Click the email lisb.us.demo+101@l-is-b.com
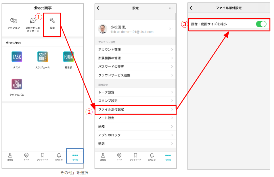The height and width of the screenshot is (177, 274). point(132,32)
